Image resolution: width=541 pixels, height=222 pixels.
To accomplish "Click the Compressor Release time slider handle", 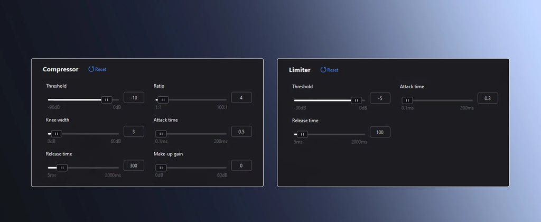I will point(62,168).
